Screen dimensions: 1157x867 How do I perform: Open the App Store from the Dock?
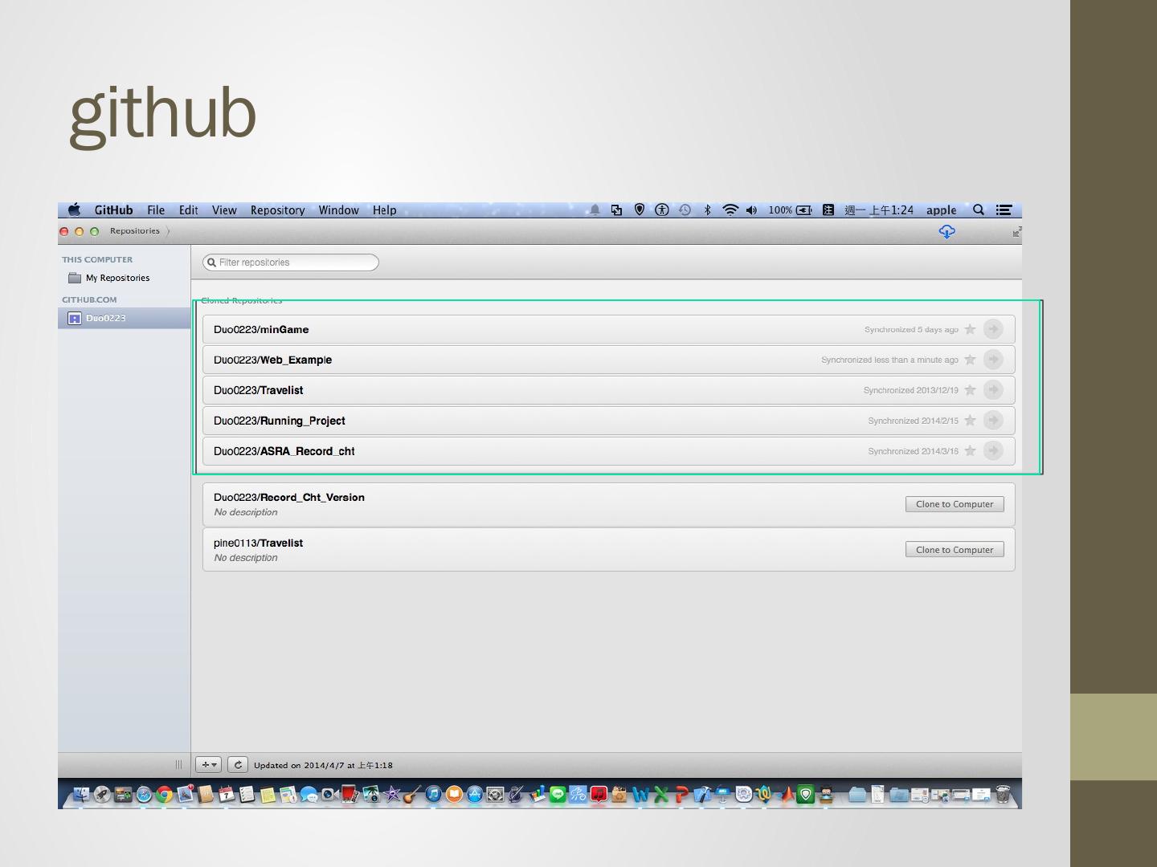pos(475,795)
